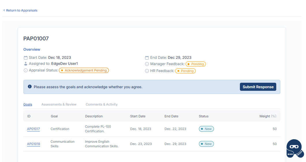Click the Weight (%) column header
Screen dimensions: 306x162
pos(268,116)
